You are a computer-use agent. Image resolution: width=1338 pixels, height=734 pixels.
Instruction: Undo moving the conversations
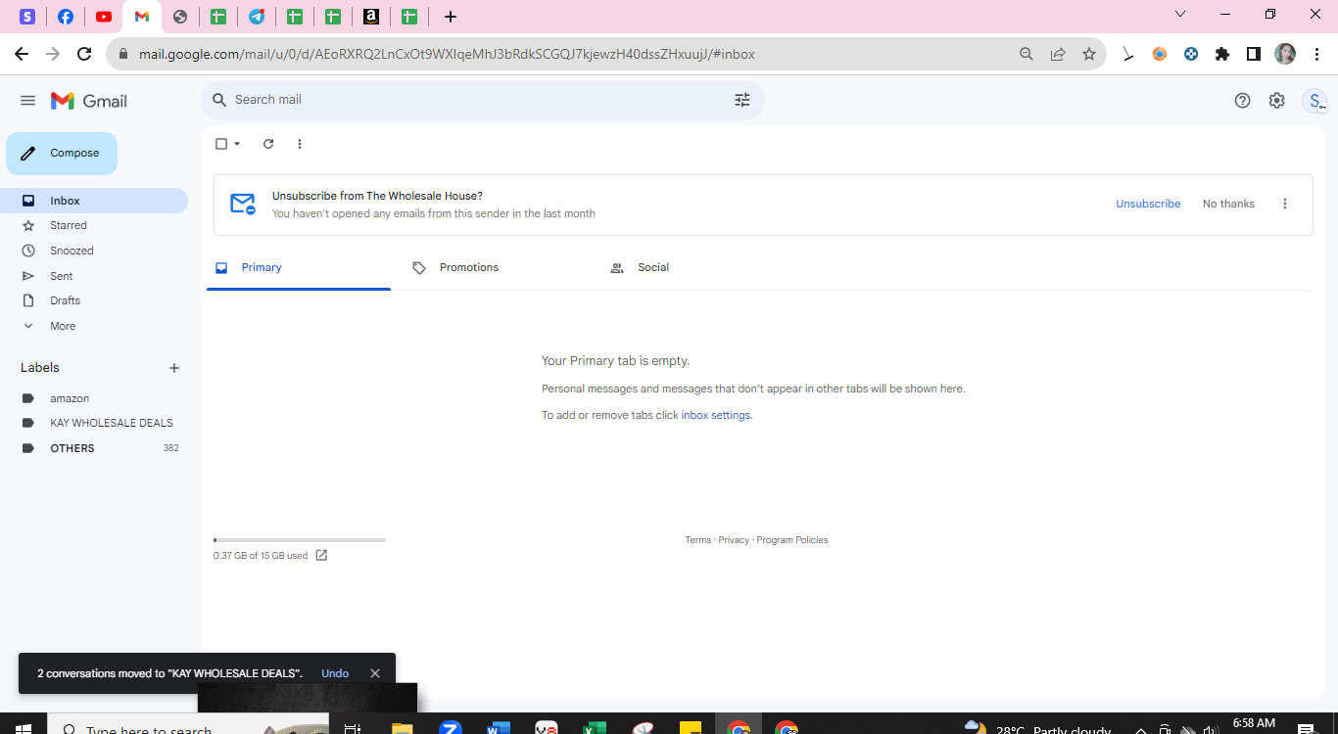click(x=335, y=673)
